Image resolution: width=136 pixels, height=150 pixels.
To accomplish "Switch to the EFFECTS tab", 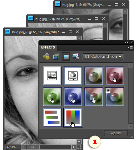I will [48, 47].
